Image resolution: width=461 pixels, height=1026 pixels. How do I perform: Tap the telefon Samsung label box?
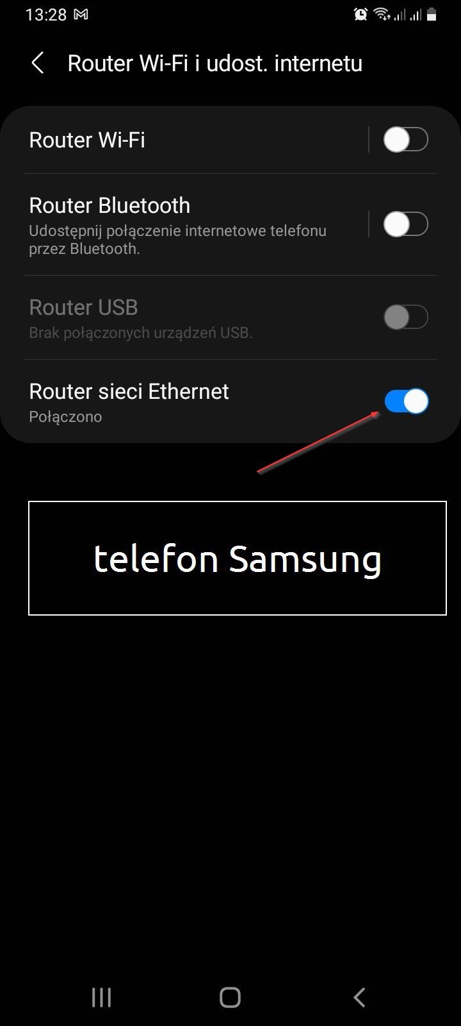coord(238,558)
